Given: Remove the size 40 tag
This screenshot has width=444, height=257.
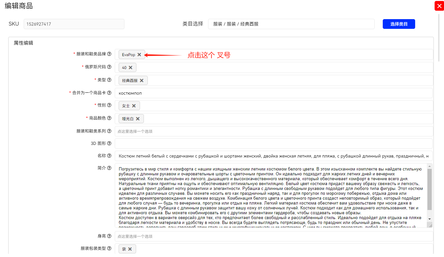Looking at the screenshot, I should tap(131, 67).
